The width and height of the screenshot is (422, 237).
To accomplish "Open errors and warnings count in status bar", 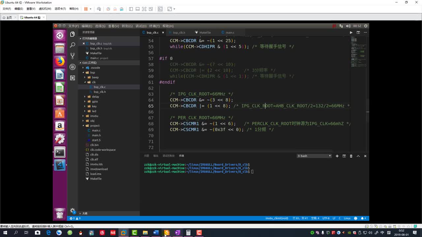I will 75,218.
